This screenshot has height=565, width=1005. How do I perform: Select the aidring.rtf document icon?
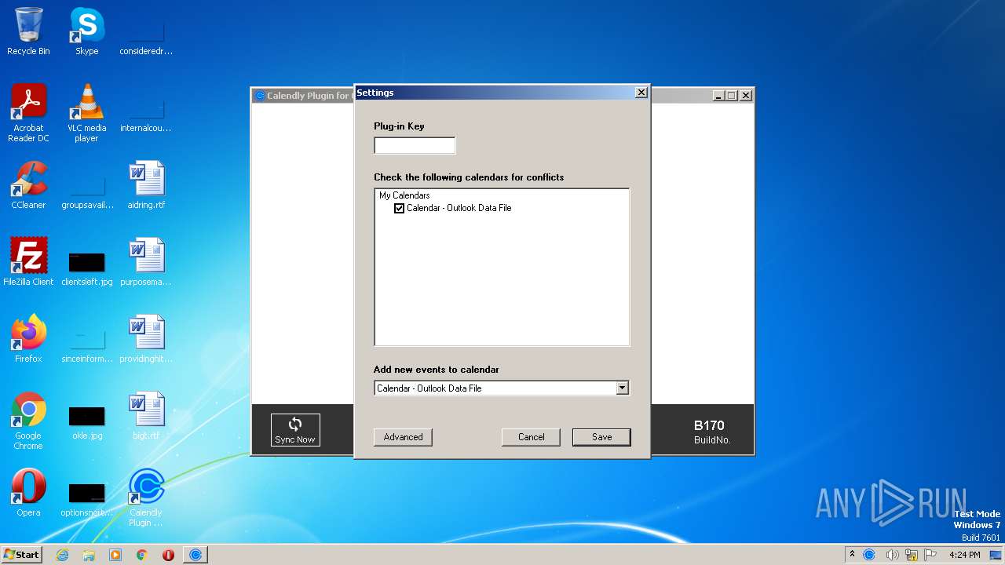146,185
